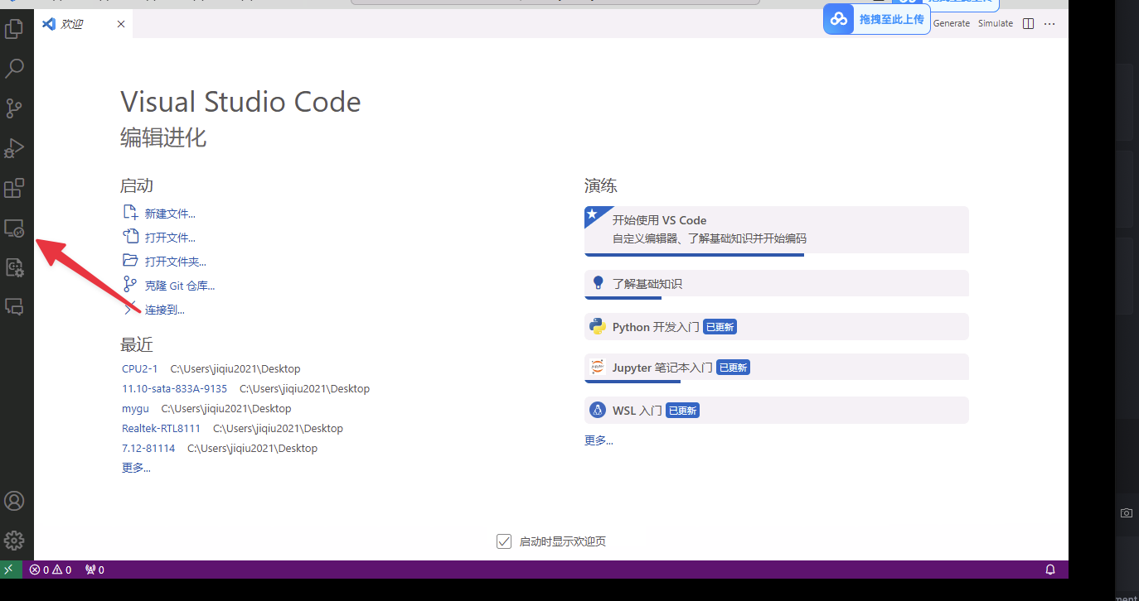Click 连接到... link

pyautogui.click(x=165, y=310)
